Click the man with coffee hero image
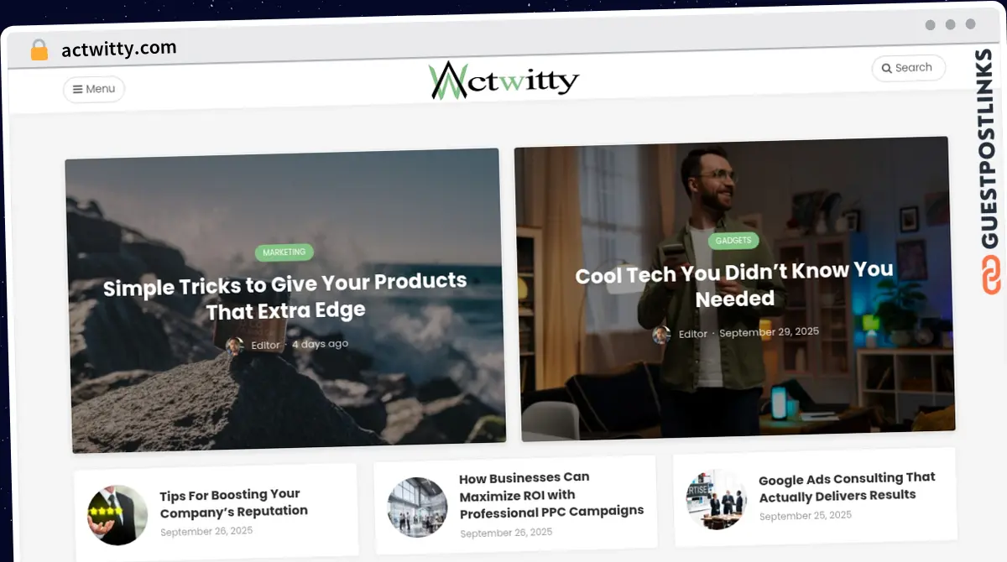Viewport: 1007px width, 562px height. pos(734,289)
